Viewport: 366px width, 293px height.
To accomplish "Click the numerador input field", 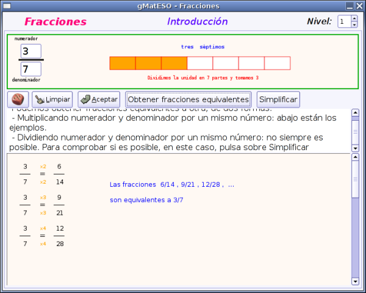I will (31, 51).
